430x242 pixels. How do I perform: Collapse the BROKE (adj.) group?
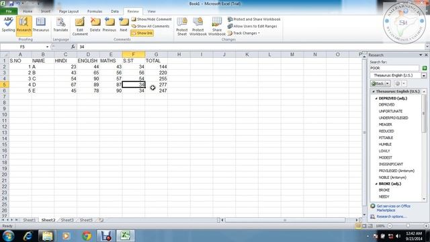tap(376, 184)
